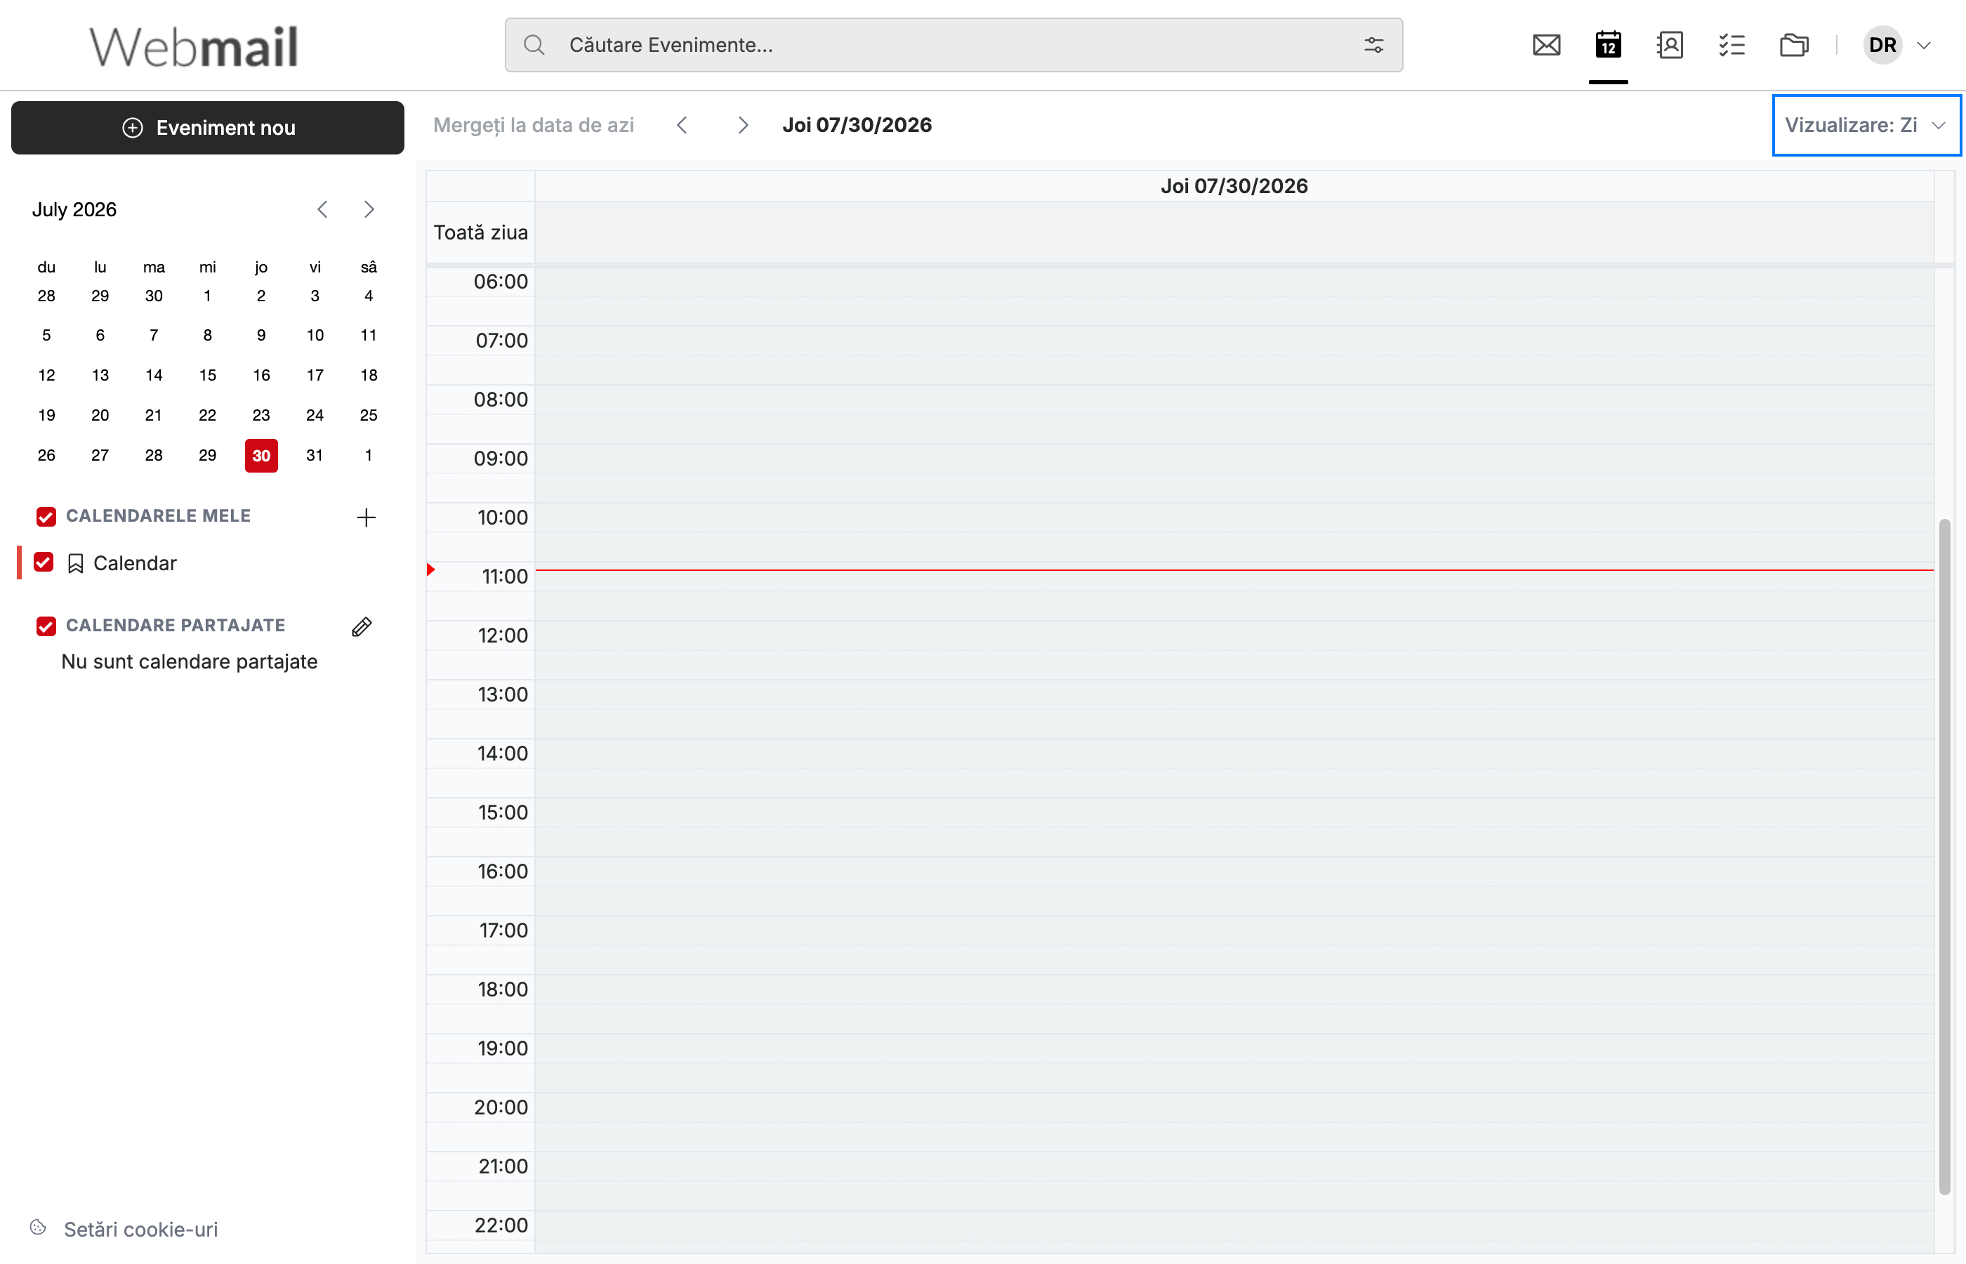Go to previous day in toolbar

pyautogui.click(x=682, y=125)
